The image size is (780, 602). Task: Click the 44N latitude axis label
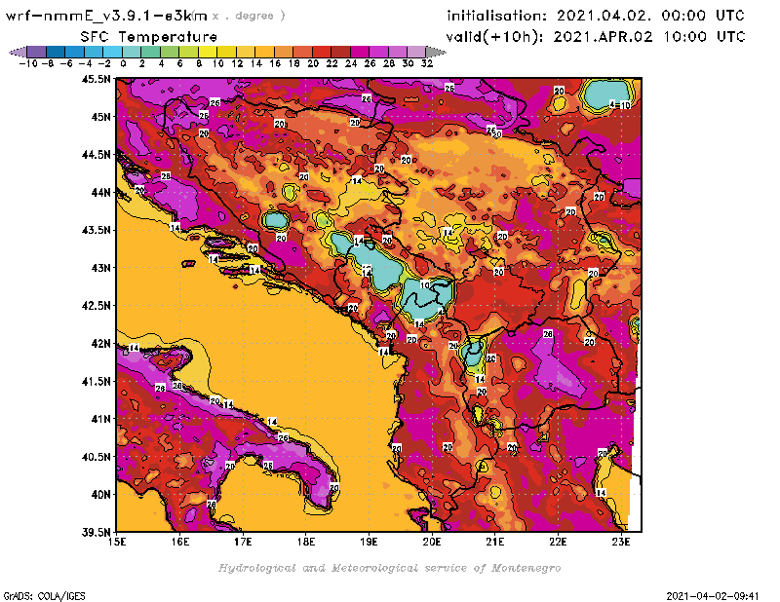pyautogui.click(x=100, y=192)
